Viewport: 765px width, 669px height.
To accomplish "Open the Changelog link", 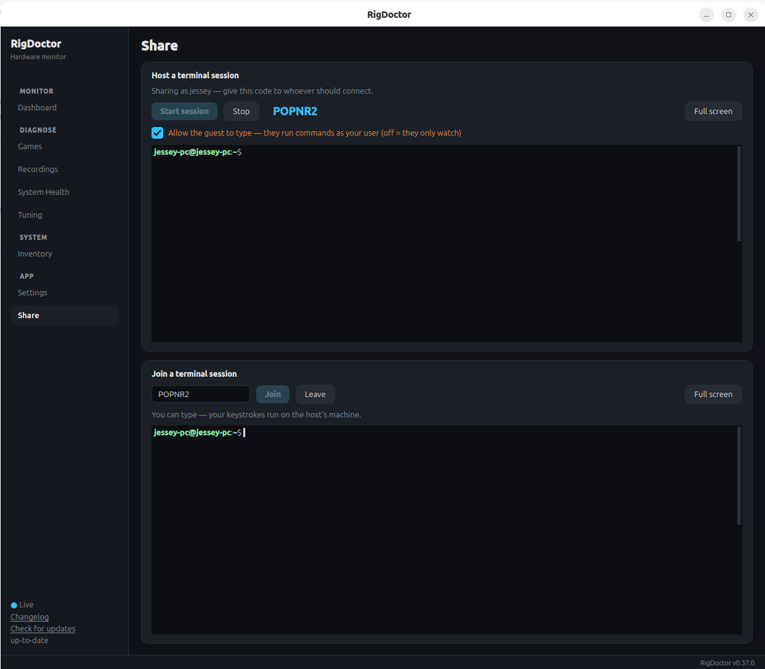I will click(30, 617).
